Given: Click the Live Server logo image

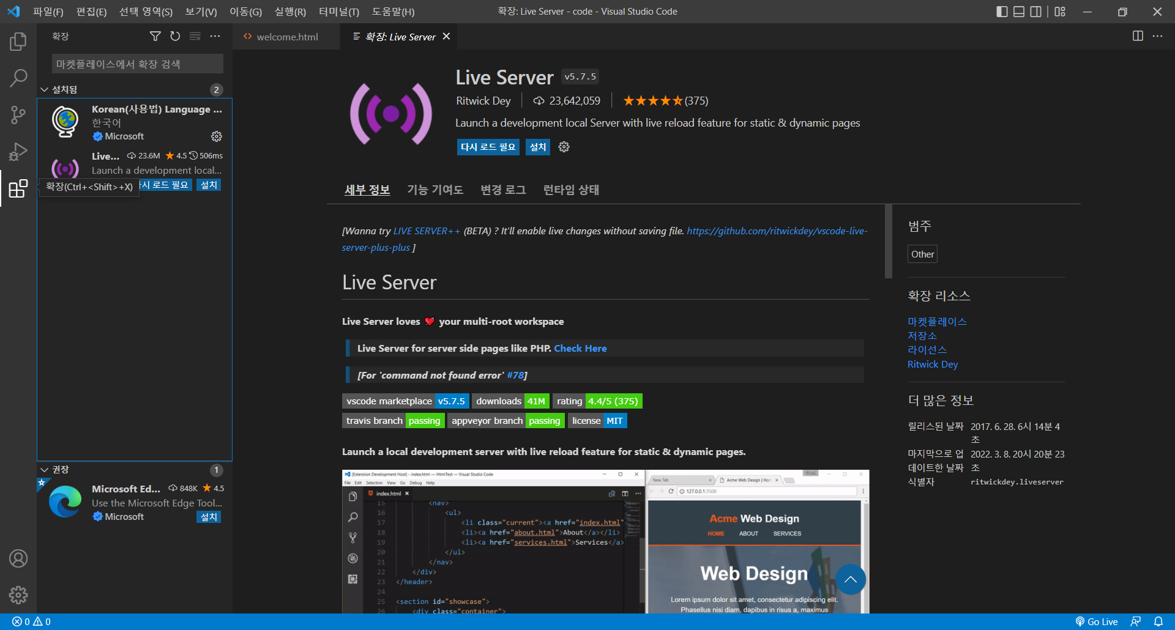Looking at the screenshot, I should click(x=391, y=114).
